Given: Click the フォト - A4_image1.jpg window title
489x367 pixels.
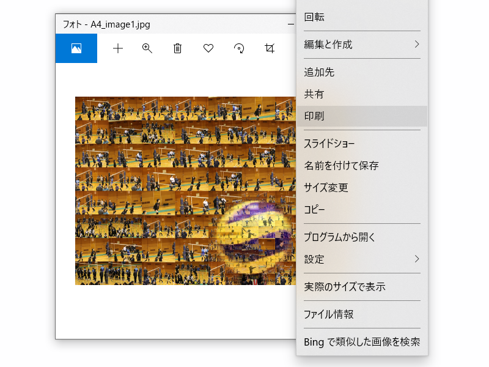Looking at the screenshot, I should coord(106,24).
